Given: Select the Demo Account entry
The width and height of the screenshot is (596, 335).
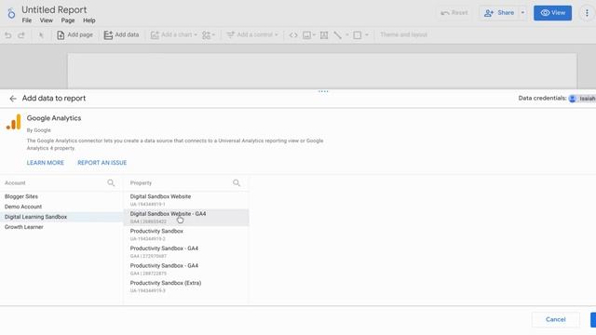Looking at the screenshot, I should pyautogui.click(x=61, y=207).
